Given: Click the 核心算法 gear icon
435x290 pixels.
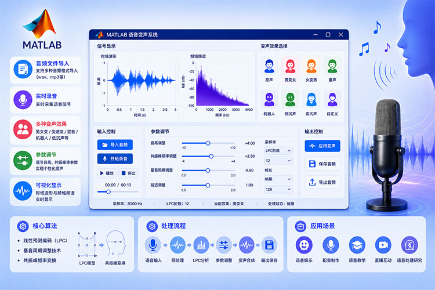Looking at the screenshot, I should 23,226.
